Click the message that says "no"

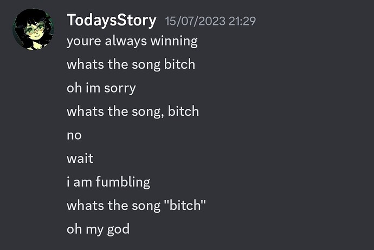(74, 135)
